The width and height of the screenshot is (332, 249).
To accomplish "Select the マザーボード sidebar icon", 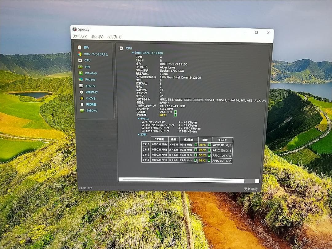I will [x=80, y=73].
